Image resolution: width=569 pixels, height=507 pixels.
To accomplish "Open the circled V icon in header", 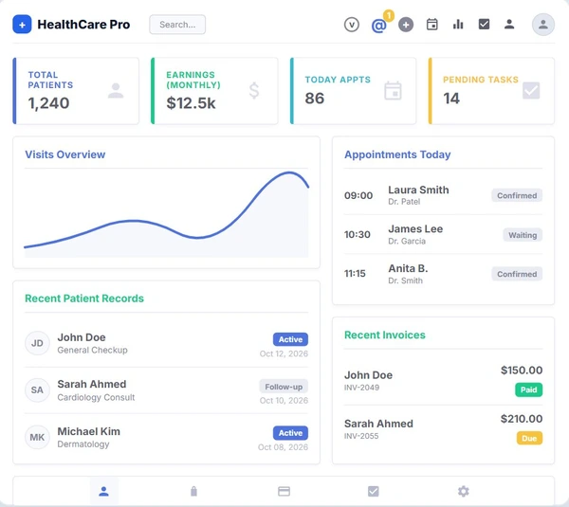I will tap(352, 25).
